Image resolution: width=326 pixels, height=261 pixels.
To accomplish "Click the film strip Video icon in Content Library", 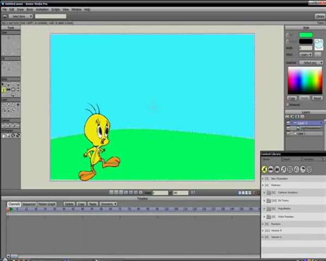I will pos(290,169).
